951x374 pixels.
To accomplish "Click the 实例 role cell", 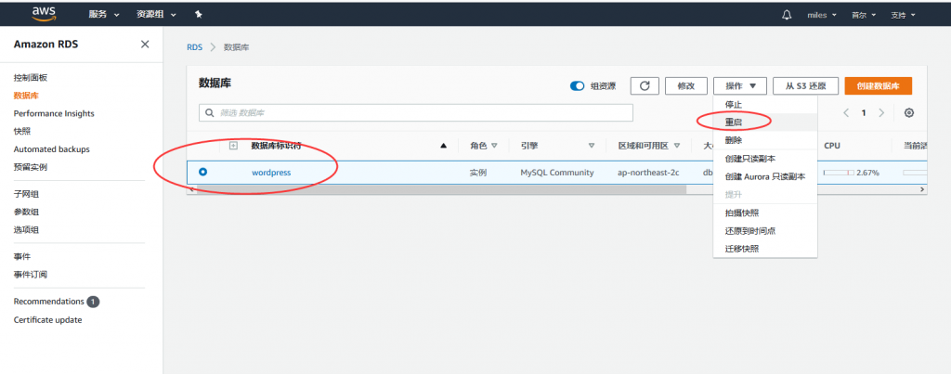I will (478, 173).
